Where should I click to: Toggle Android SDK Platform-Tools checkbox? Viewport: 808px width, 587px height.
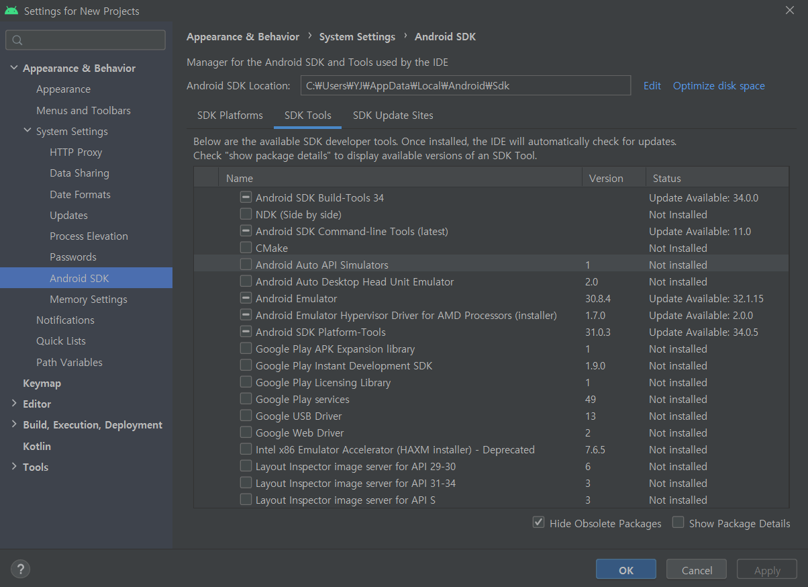246,332
